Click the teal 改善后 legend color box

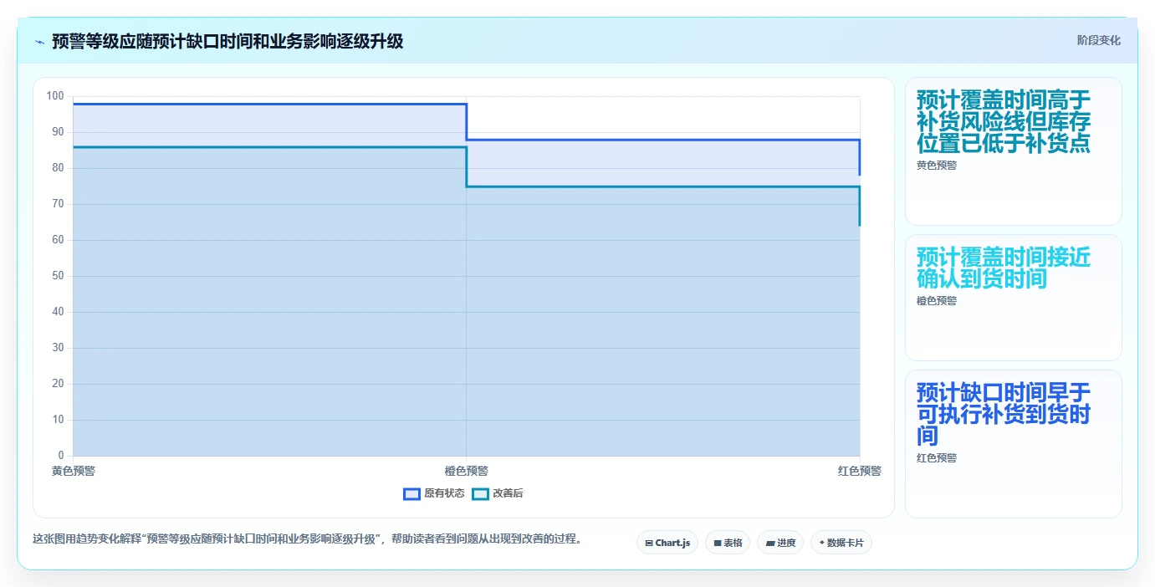[480, 493]
